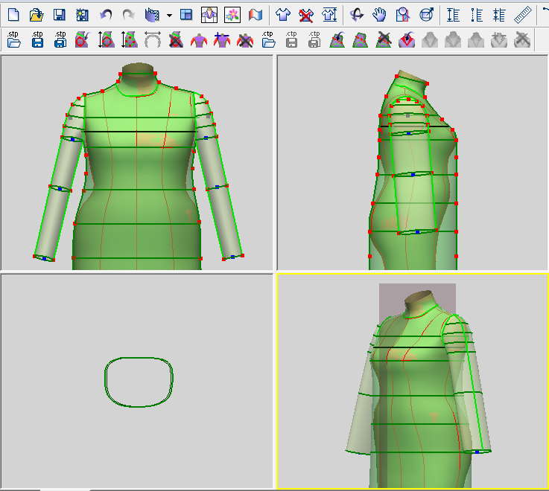Activate the 3D rotate view tool

tap(357, 14)
